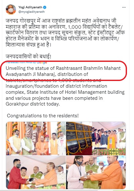Image resolution: width=134 pixels, height=191 pixels.
Task: Click the Google logo in translation credit
Action: coord(42,62)
